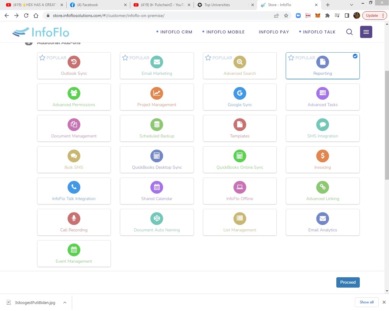Open the site search magnifier icon
The width and height of the screenshot is (389, 311).
[349, 32]
